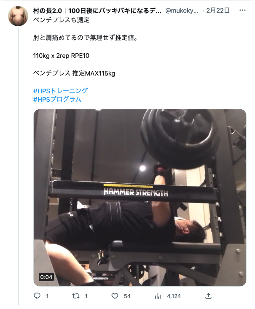Open the three-dot more options menu
Image resolution: width=255 pixels, height=309 pixels.
[x=242, y=10]
